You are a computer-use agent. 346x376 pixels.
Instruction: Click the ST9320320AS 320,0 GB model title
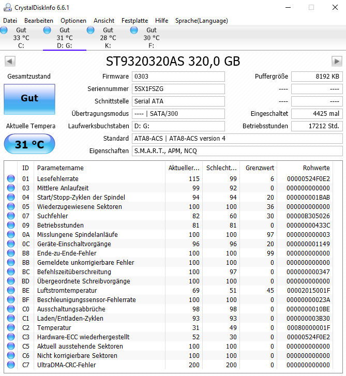(173, 62)
